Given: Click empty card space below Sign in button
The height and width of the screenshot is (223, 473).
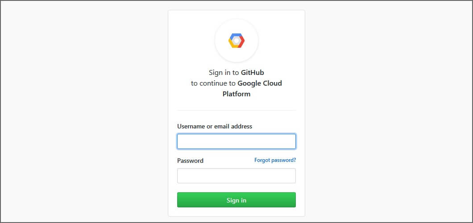Looking at the screenshot, I should coord(236,212).
